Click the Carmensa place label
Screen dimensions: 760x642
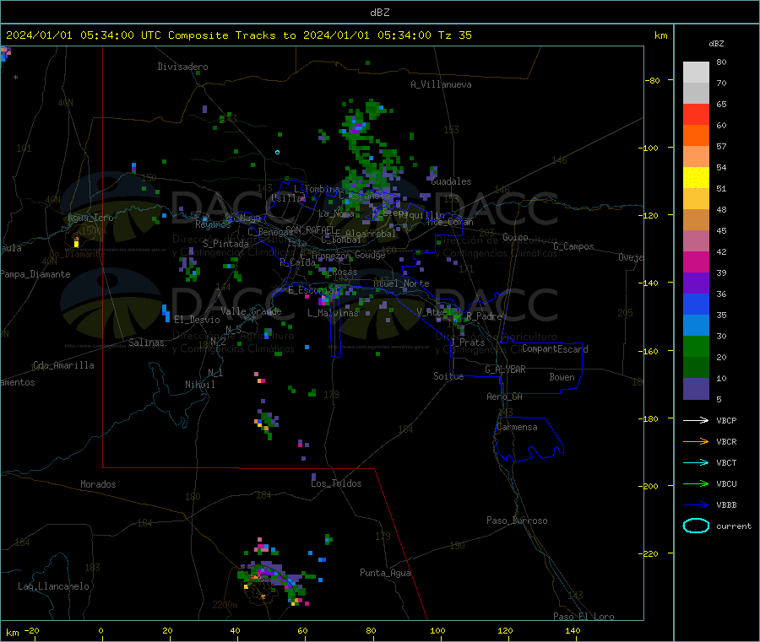[517, 427]
